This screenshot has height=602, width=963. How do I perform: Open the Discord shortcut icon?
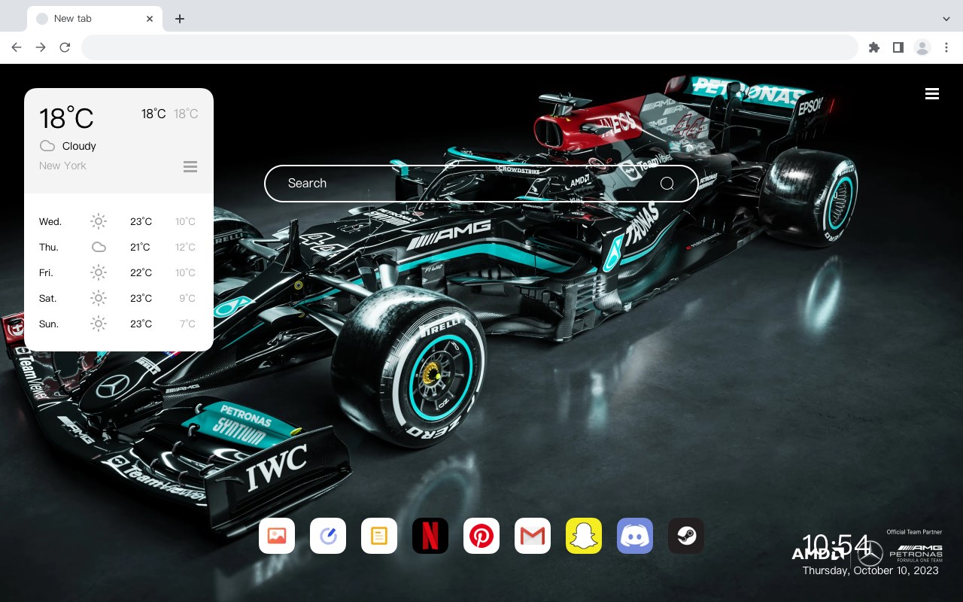tap(635, 536)
